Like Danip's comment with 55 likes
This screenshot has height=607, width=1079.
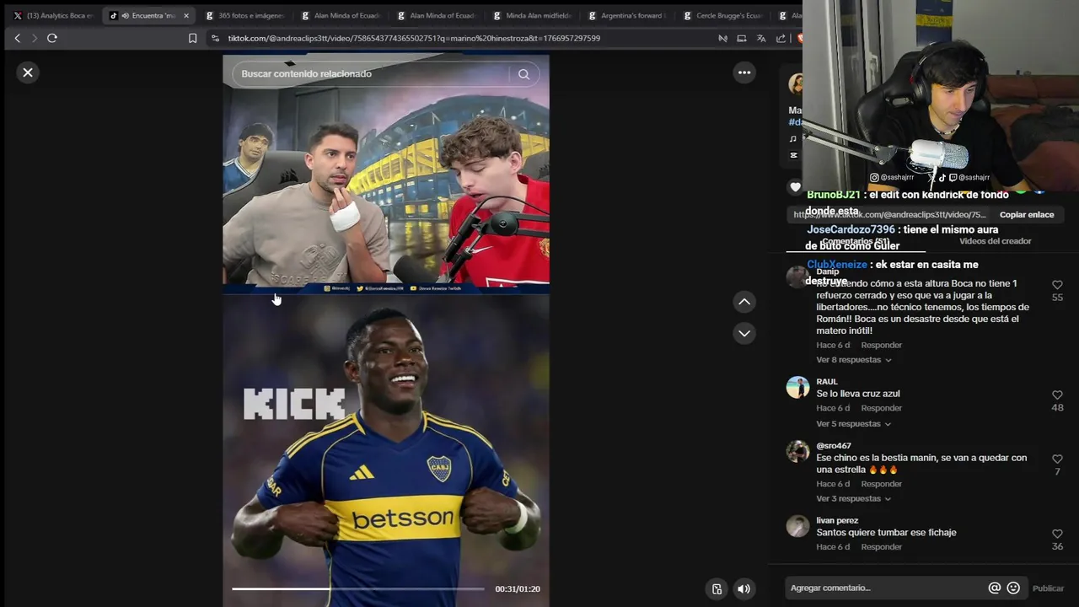1057,285
